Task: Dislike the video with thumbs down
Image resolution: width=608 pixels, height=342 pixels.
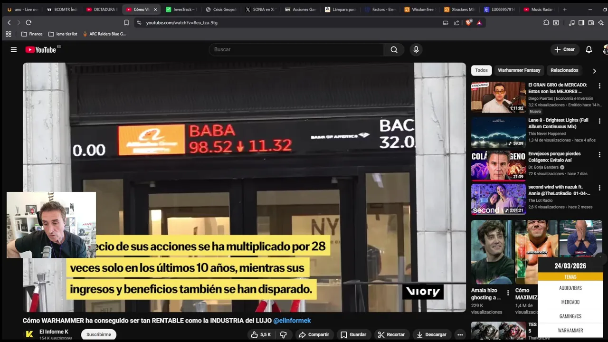Action: coord(283,334)
